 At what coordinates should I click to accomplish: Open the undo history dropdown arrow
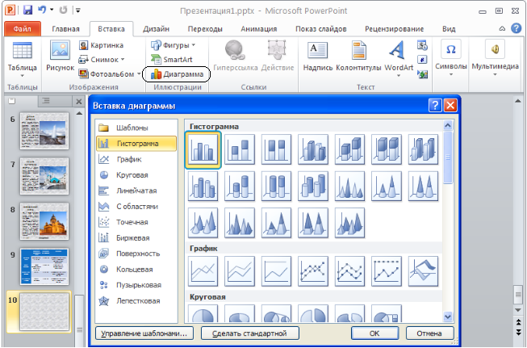[52, 10]
